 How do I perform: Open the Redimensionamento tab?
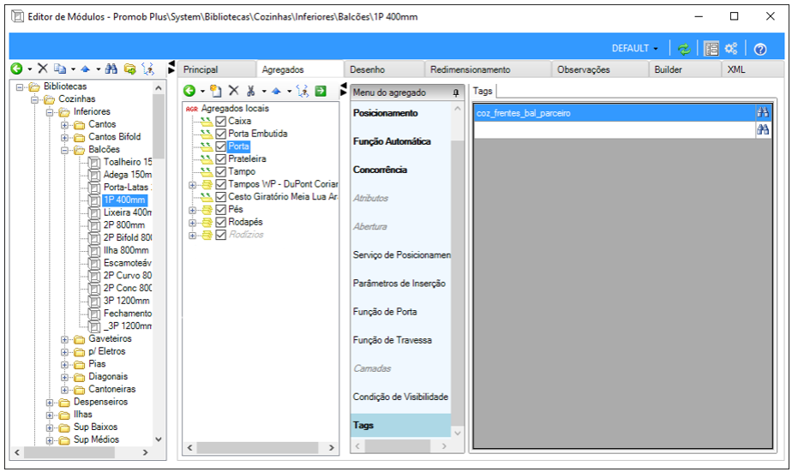pyautogui.click(x=471, y=69)
